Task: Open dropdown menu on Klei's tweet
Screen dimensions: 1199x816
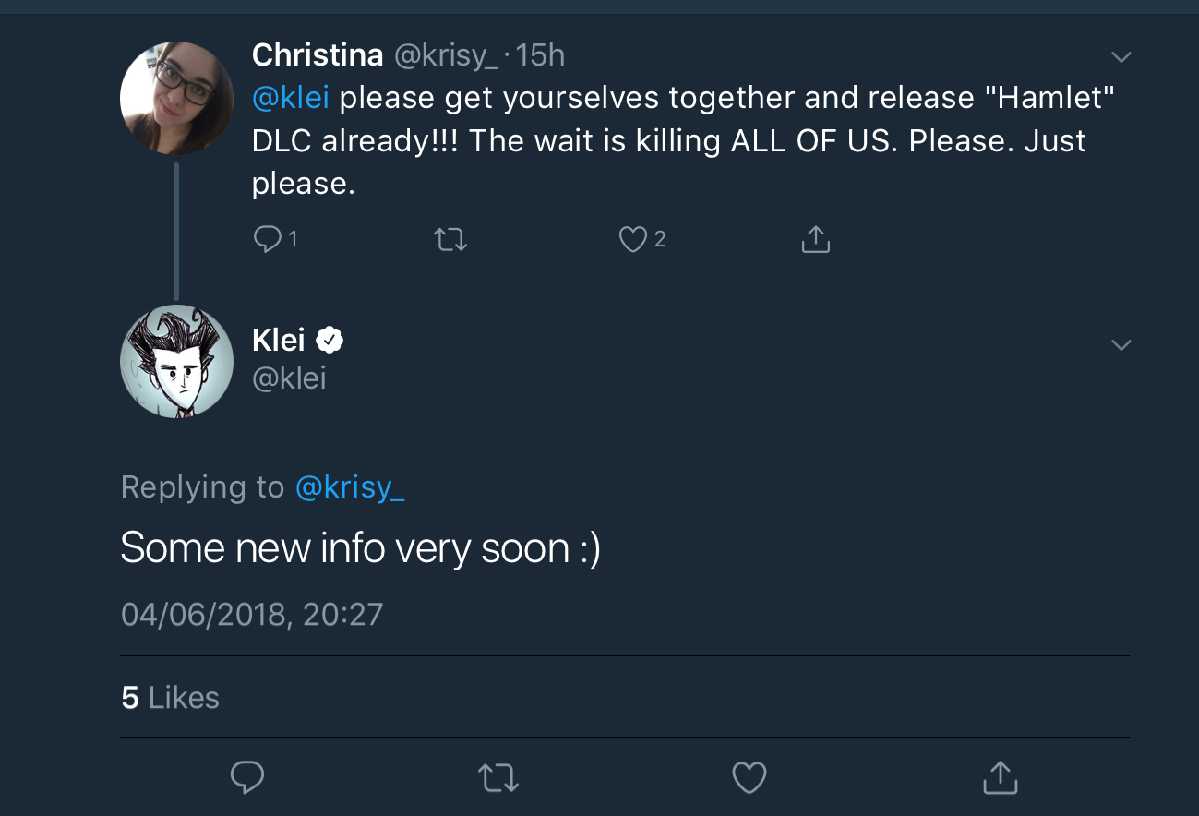Action: (1121, 345)
